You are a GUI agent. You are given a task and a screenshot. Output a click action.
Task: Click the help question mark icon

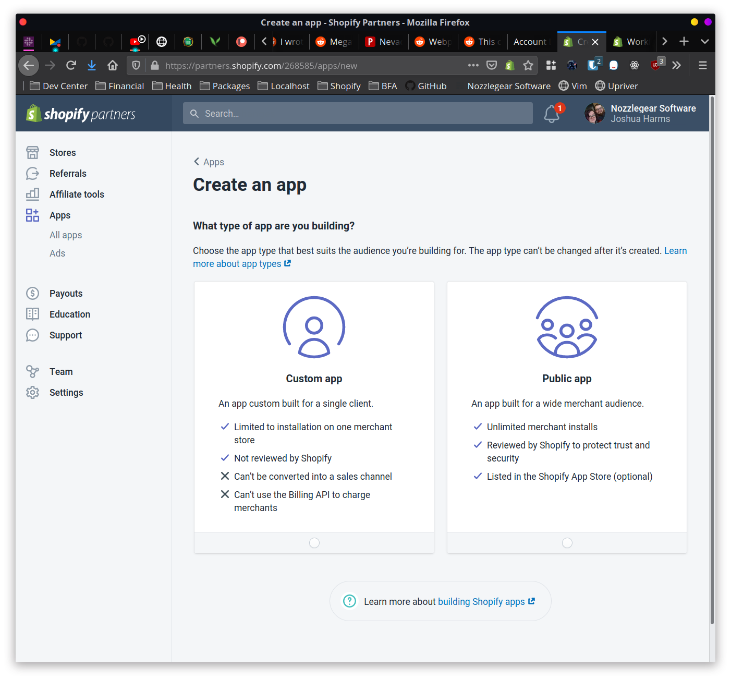[349, 601]
